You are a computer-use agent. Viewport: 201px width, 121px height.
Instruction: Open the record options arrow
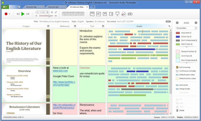click(10, 14)
